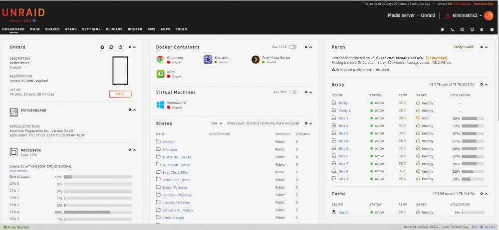Collapse the Motherboard section chevron

tap(134, 110)
